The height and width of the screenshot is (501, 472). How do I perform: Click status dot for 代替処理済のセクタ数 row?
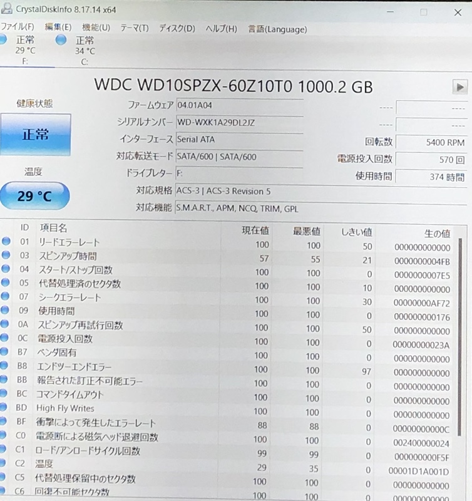pyautogui.click(x=5, y=282)
